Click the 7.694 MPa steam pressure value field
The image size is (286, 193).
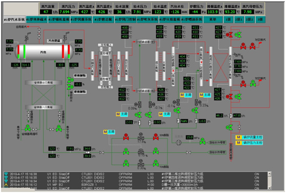[65, 12]
